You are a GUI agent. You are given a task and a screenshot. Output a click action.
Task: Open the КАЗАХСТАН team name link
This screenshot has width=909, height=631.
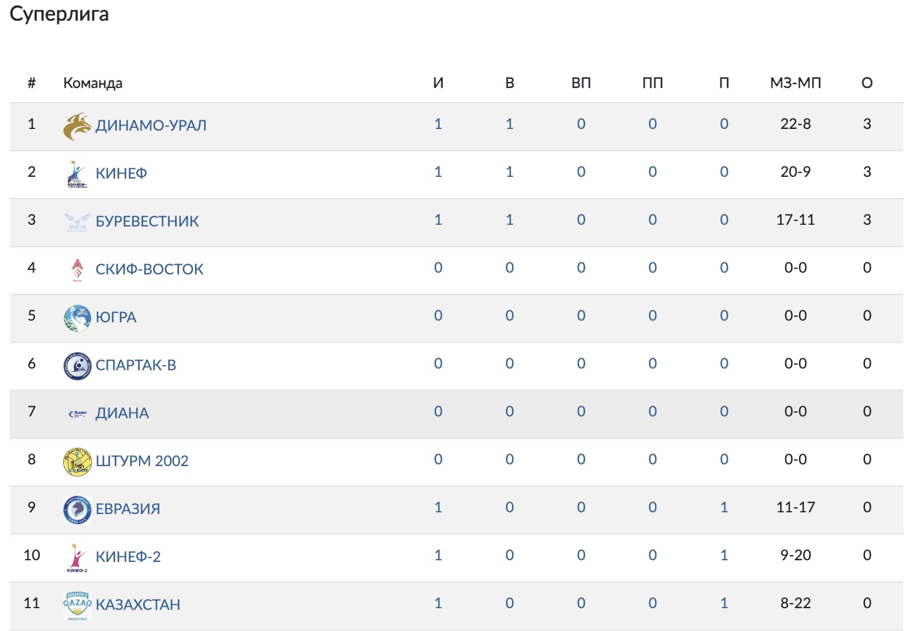click(x=138, y=605)
